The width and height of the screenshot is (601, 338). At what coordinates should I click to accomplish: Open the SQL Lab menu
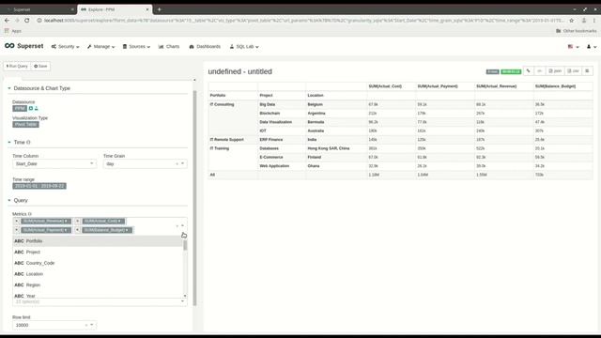point(244,46)
